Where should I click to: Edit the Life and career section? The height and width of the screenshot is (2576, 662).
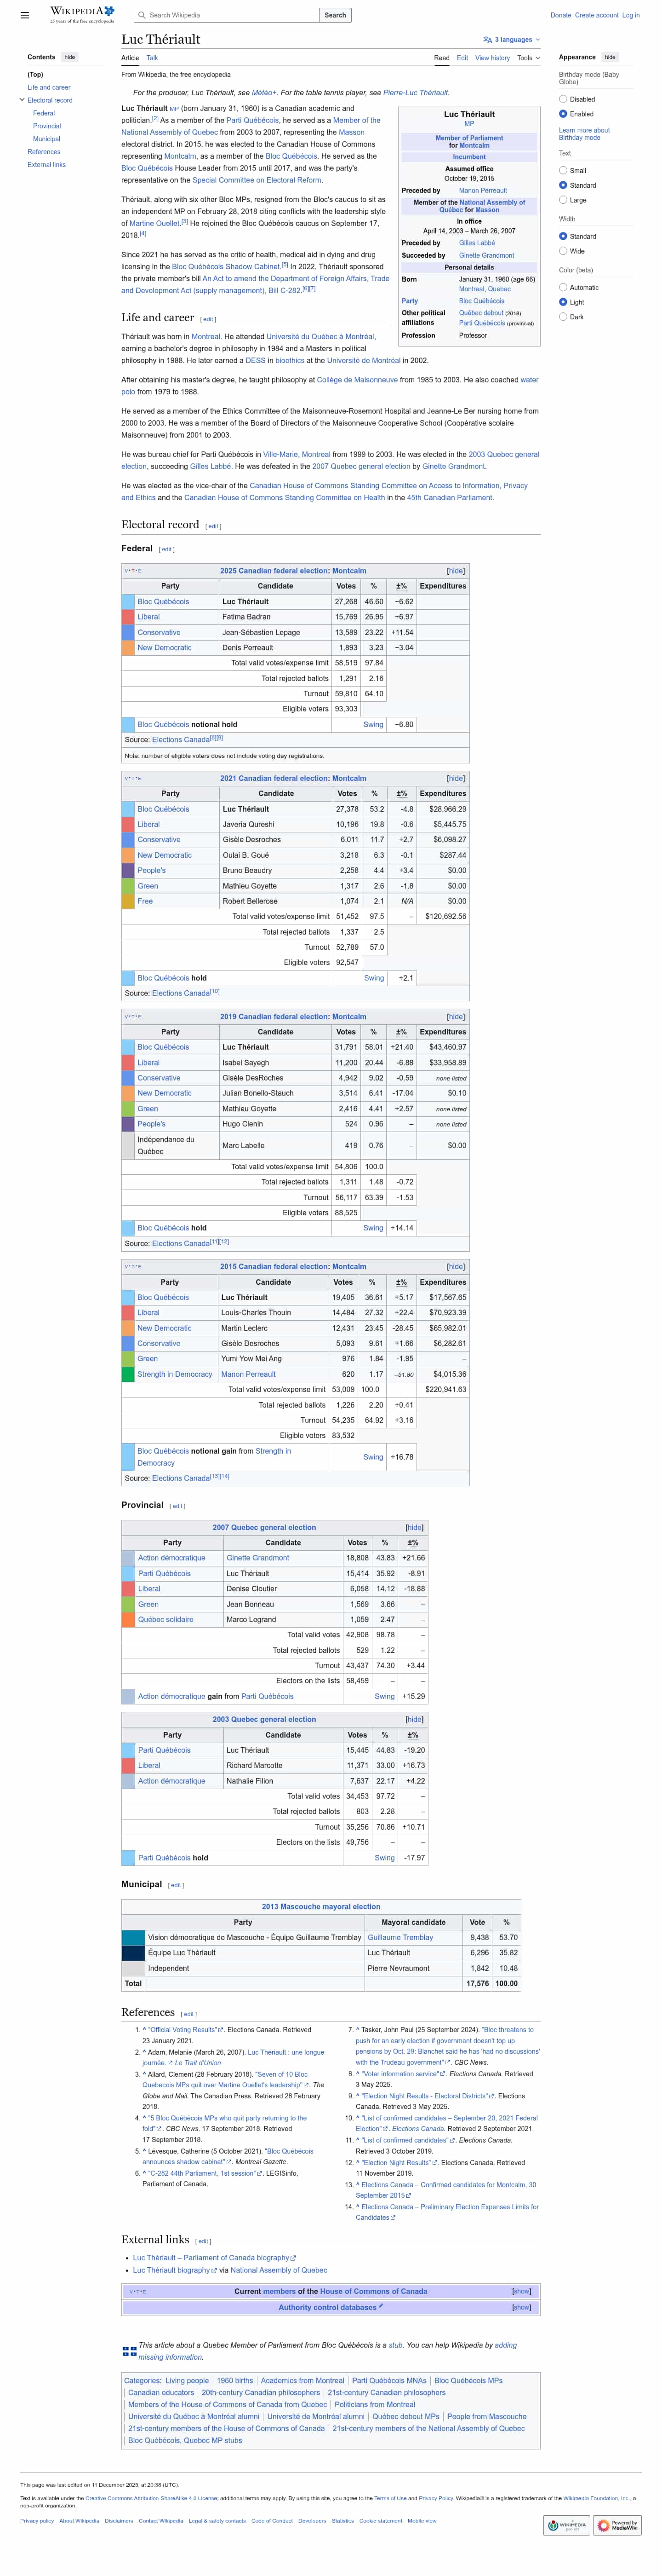click(x=209, y=320)
